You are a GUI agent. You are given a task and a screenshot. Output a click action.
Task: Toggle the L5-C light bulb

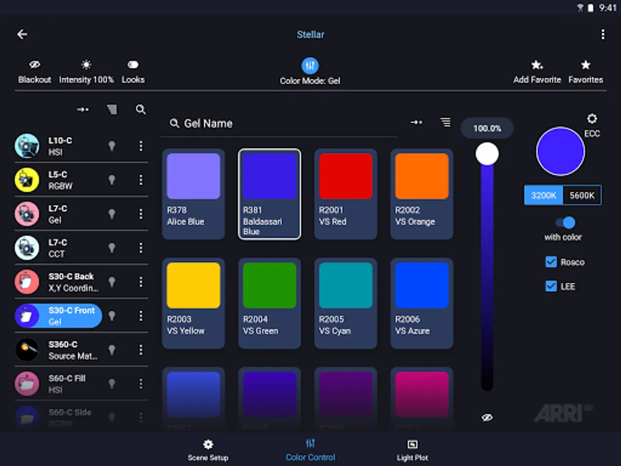[112, 180]
